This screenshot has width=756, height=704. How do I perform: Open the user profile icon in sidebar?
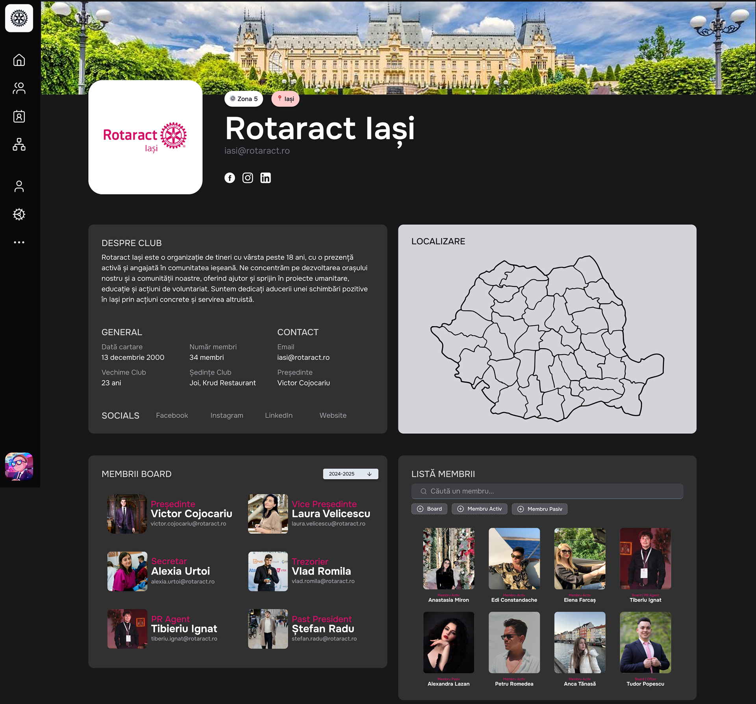click(19, 186)
